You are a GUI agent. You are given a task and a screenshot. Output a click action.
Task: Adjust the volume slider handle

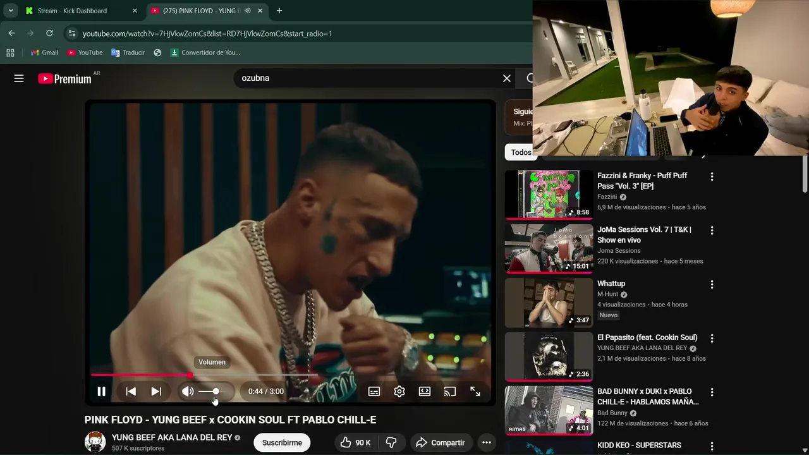click(216, 391)
